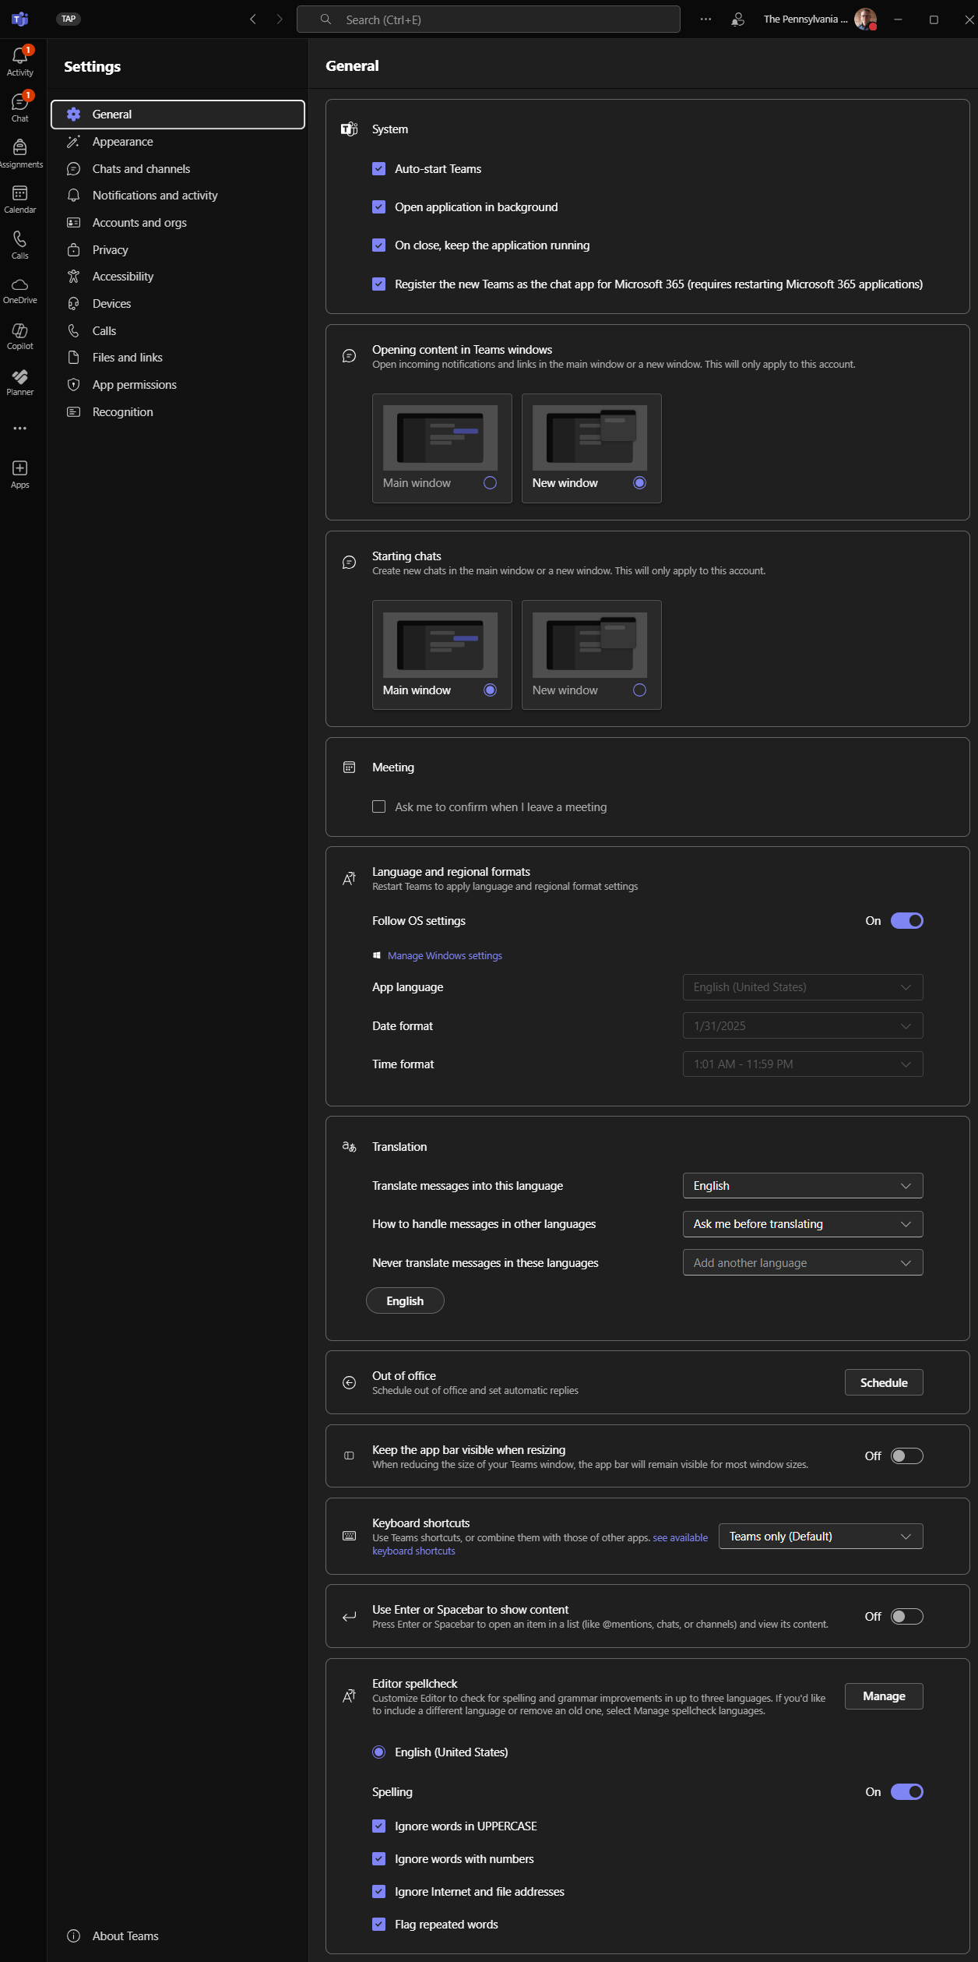The height and width of the screenshot is (1962, 978).
Task: Click the search magnifier icon
Action: coord(325,19)
